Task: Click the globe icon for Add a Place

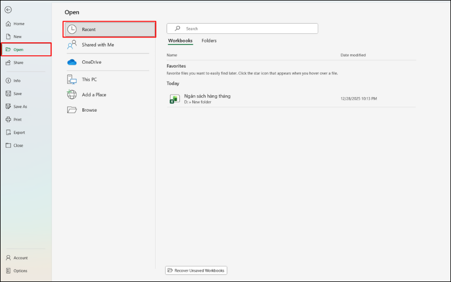Action: [x=72, y=94]
